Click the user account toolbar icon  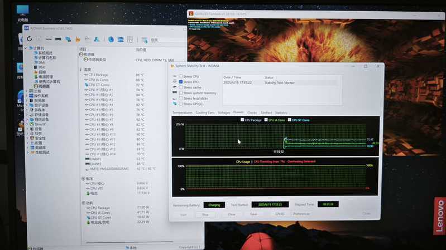[x=97, y=40]
